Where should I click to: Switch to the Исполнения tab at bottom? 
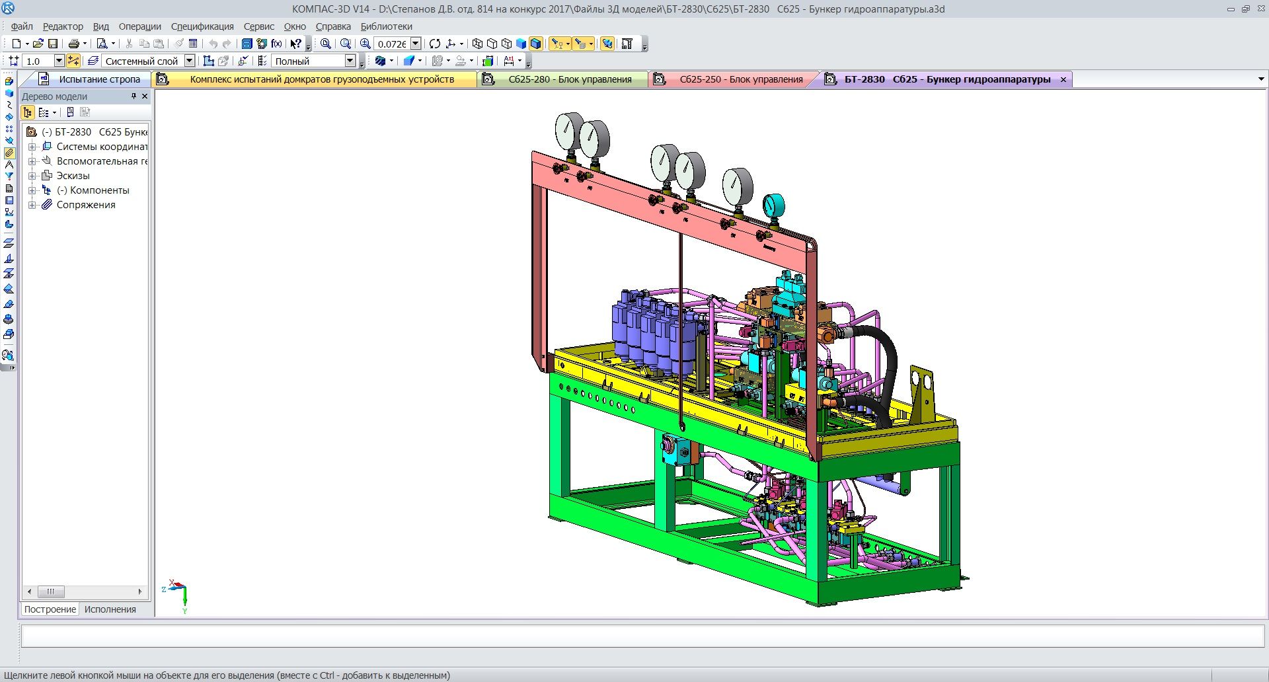pyautogui.click(x=110, y=609)
